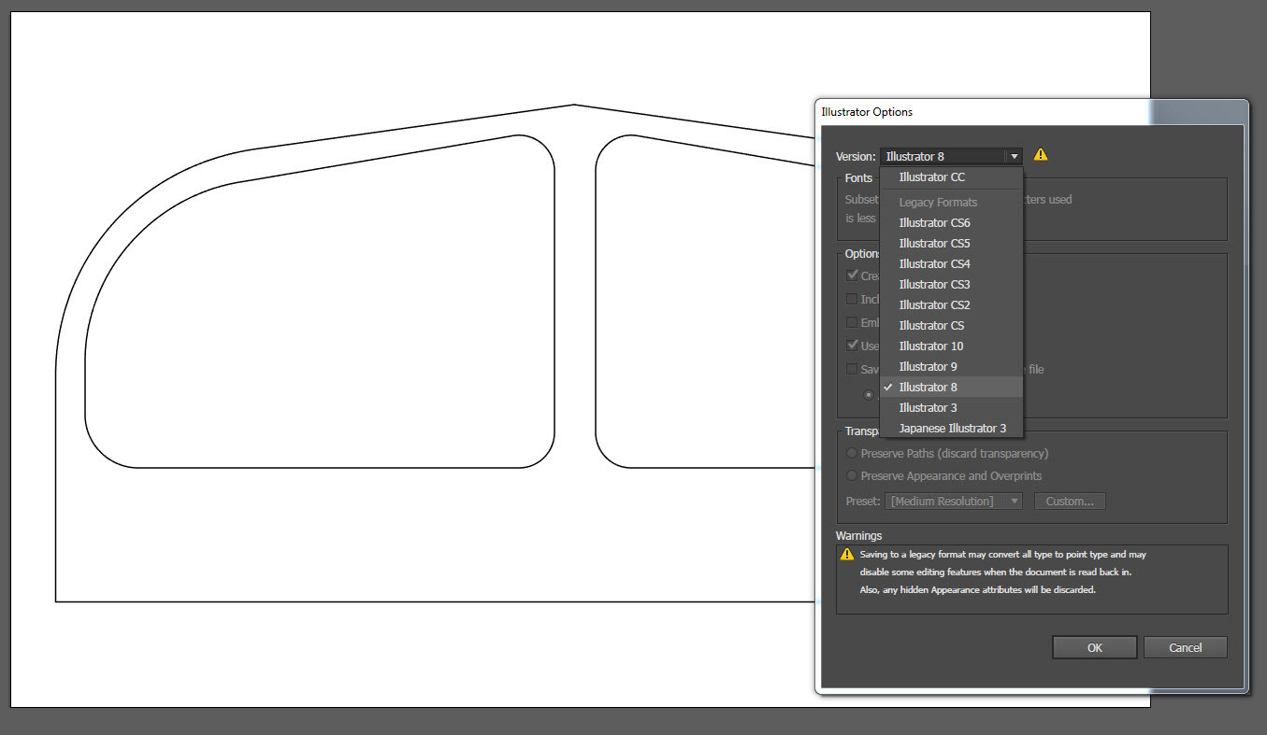
Task: Select Illustrator 9 legacy version
Action: point(952,367)
